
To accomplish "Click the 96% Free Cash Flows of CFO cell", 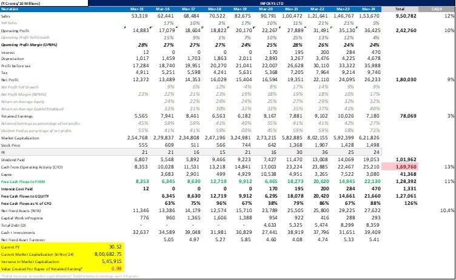I will 221,203.
